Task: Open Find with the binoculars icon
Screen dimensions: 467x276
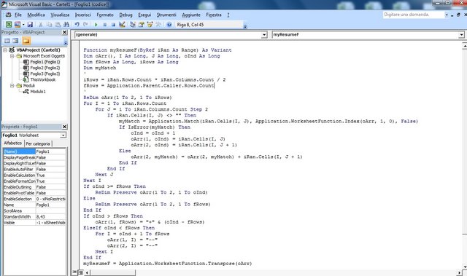Action: pos(66,25)
